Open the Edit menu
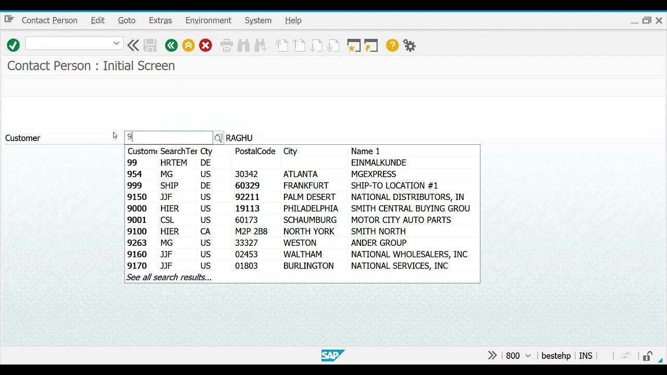The width and height of the screenshot is (667, 375). point(97,20)
